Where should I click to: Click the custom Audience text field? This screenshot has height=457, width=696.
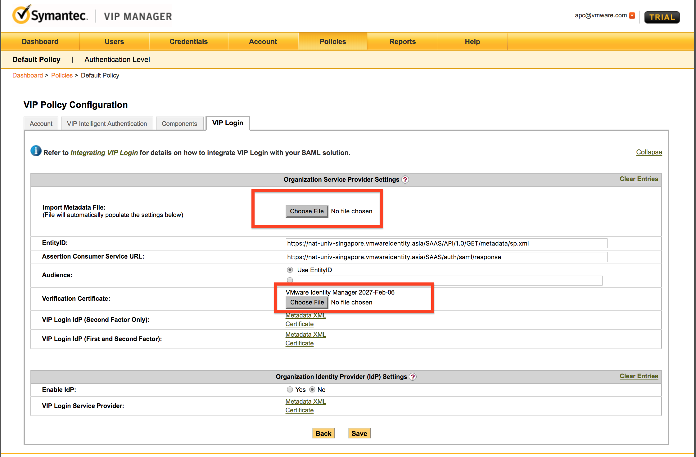(x=450, y=281)
